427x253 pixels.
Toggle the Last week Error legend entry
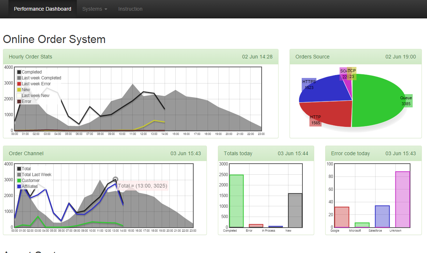[x=35, y=83]
